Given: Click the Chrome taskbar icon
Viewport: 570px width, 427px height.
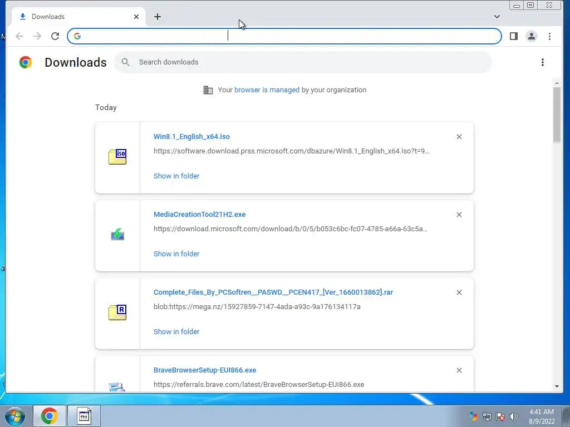Looking at the screenshot, I should [50, 416].
